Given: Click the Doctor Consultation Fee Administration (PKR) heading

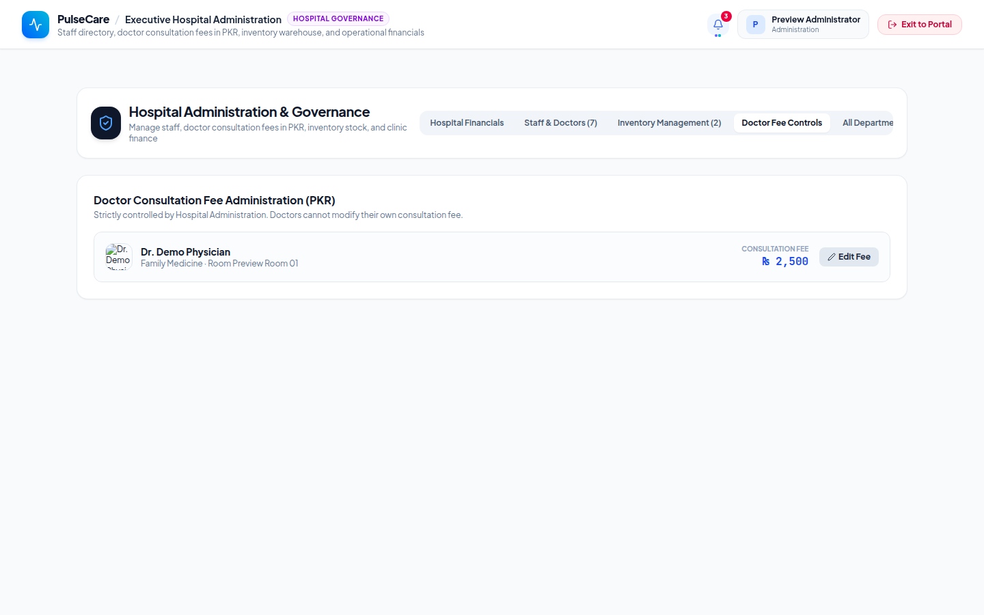Looking at the screenshot, I should (215, 200).
